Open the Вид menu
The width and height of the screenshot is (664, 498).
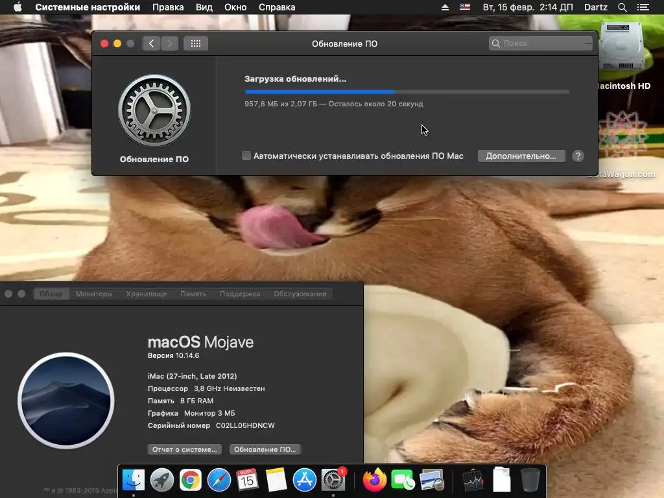204,7
